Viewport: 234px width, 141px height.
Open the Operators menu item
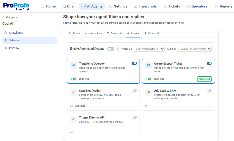(197, 6)
